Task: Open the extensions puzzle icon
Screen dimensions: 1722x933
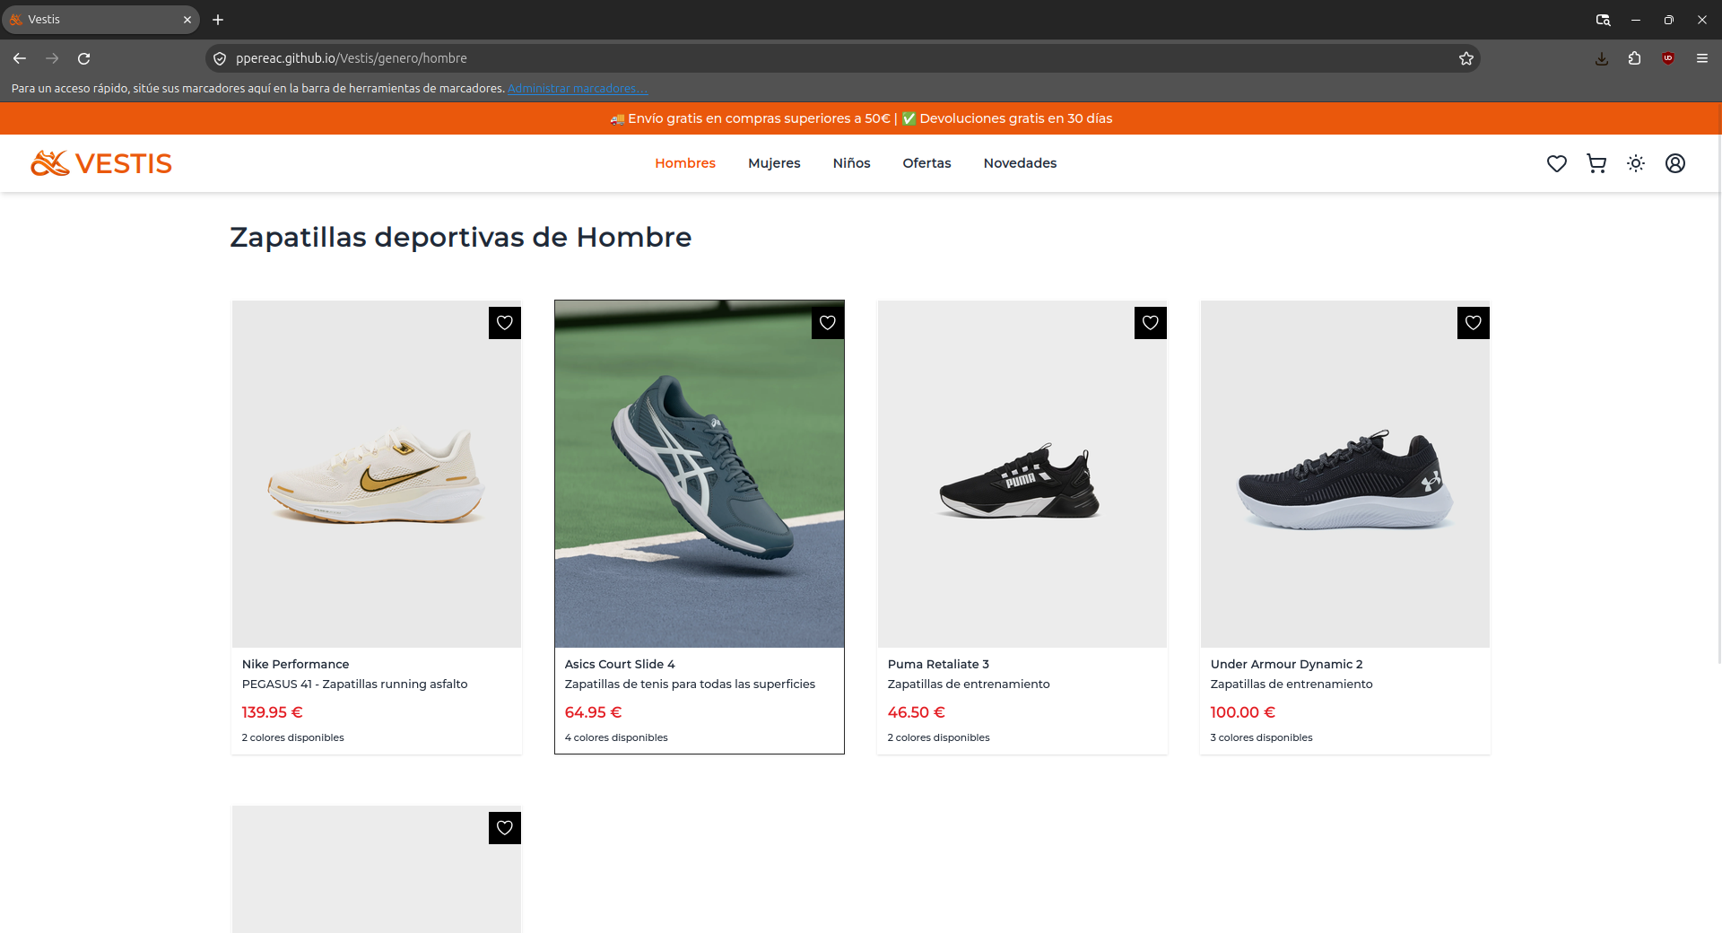Action: point(1634,58)
